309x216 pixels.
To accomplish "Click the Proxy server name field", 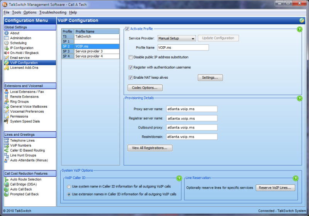I will (192, 109).
